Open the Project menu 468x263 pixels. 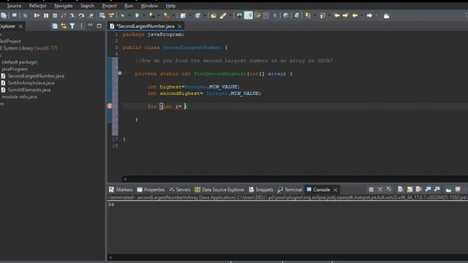(109, 6)
